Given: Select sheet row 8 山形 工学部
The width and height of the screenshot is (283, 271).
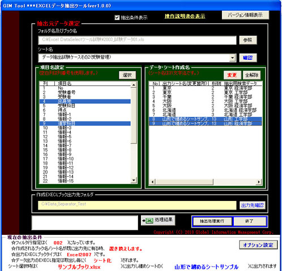Looking at the screenshot, I should coord(205,119).
